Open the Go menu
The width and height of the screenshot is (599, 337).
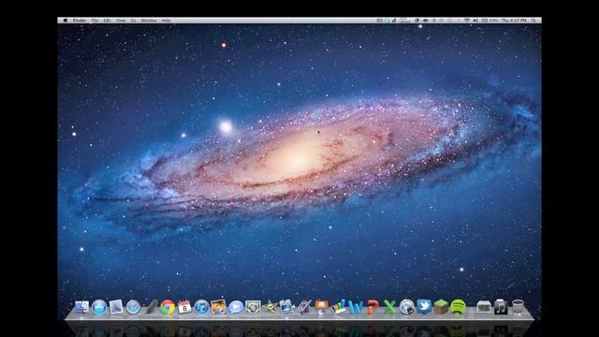click(x=133, y=21)
